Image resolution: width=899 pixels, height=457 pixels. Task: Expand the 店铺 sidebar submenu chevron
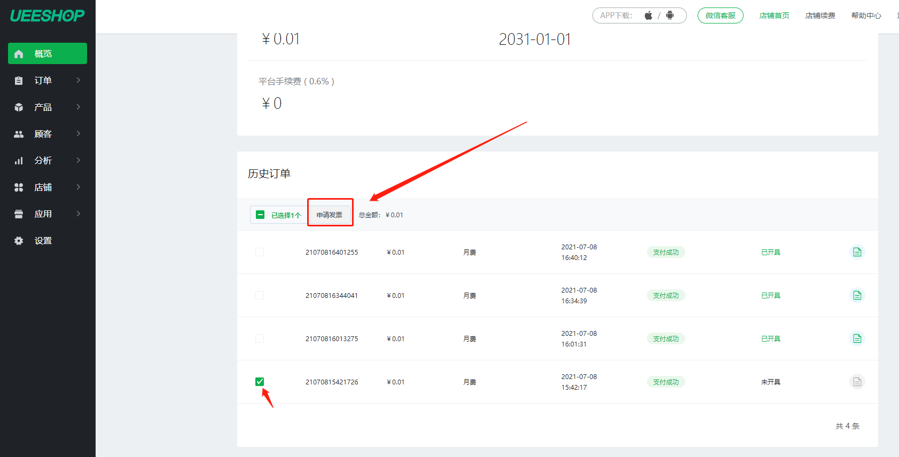click(79, 187)
